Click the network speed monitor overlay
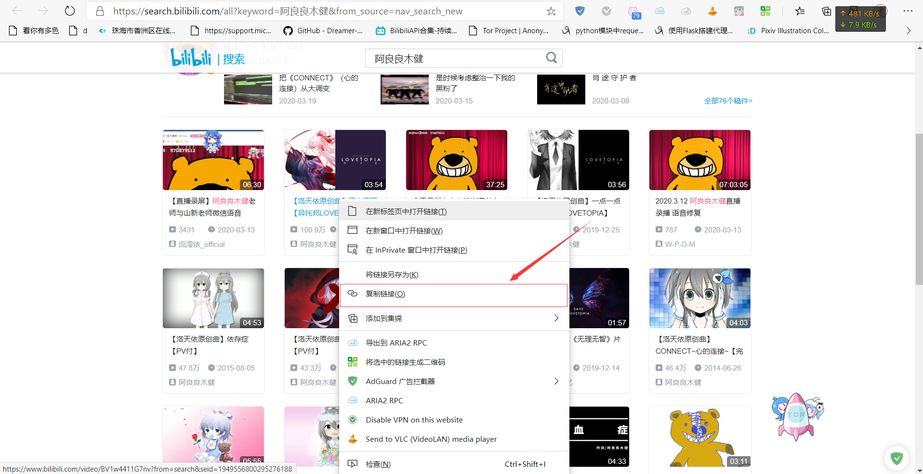 click(x=860, y=19)
